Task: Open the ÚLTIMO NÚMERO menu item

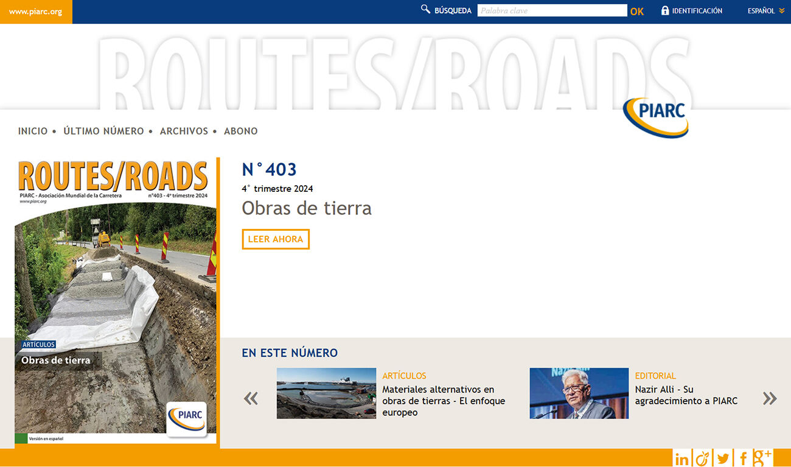Action: pyautogui.click(x=103, y=131)
